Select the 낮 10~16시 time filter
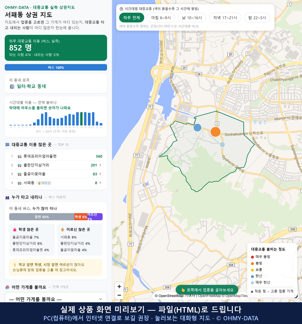The width and height of the screenshot is (302, 324). coord(192,18)
